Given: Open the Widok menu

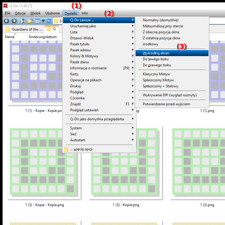Looking at the screenshot, I should 35,13.
